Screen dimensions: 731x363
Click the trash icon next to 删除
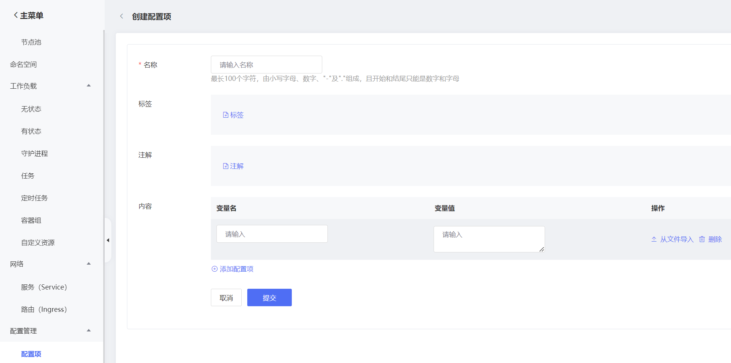coord(702,239)
